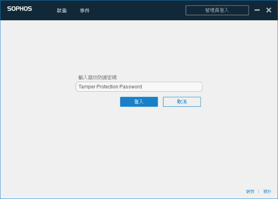
Task: Click the 管理員登入 admin login button
Action: click(217, 10)
